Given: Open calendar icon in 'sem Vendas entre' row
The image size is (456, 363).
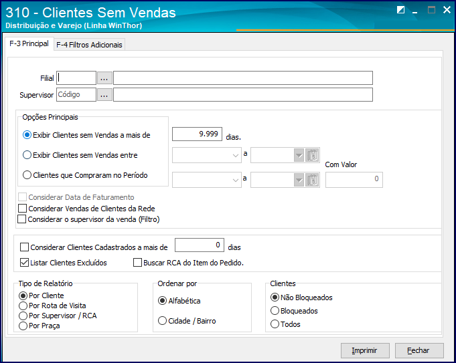Looking at the screenshot, I should coord(312,155).
